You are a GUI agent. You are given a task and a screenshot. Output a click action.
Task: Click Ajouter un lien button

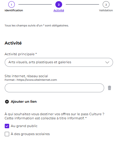point(21,102)
